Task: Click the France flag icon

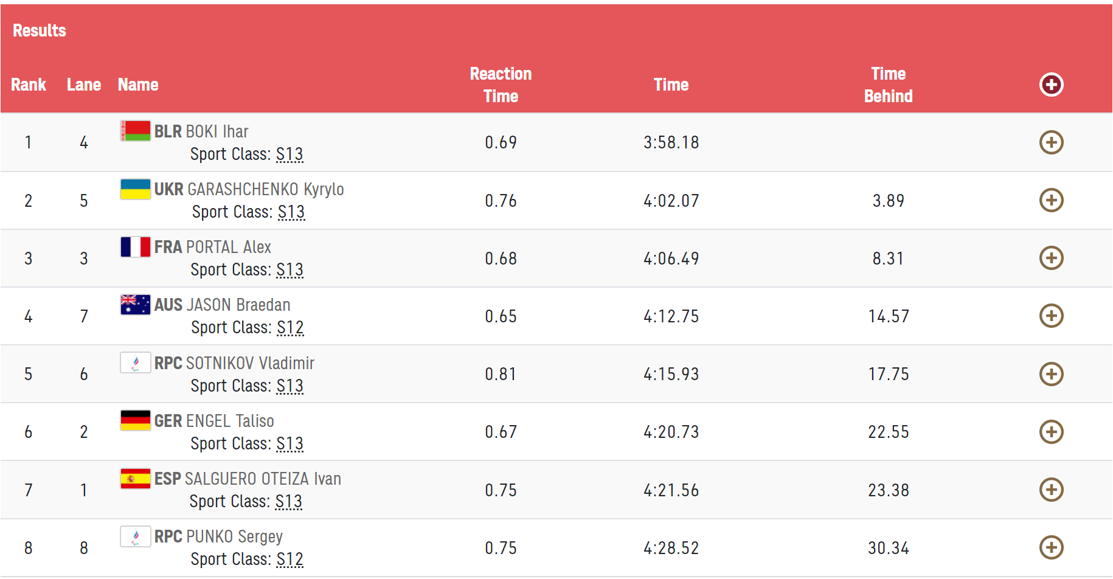Action: [135, 247]
